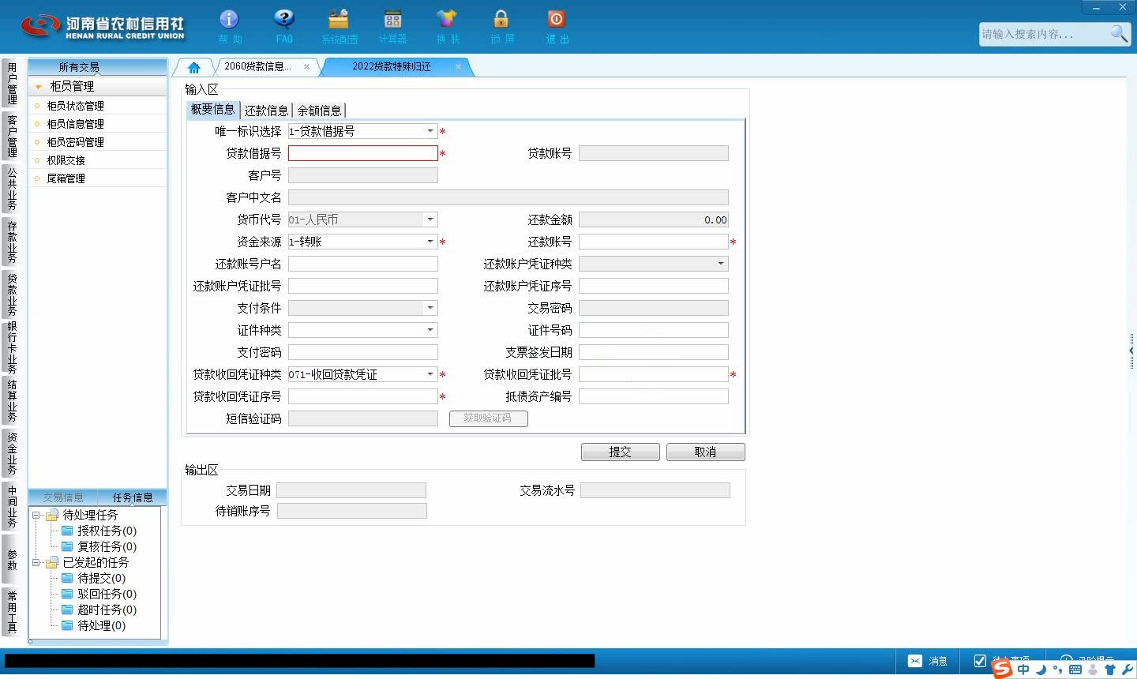
Task: Expand the right side panel arrow
Action: [1131, 351]
